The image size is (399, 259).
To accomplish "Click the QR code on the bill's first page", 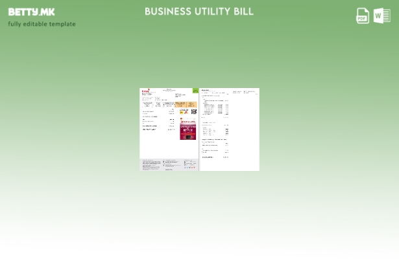I will coord(193,111).
